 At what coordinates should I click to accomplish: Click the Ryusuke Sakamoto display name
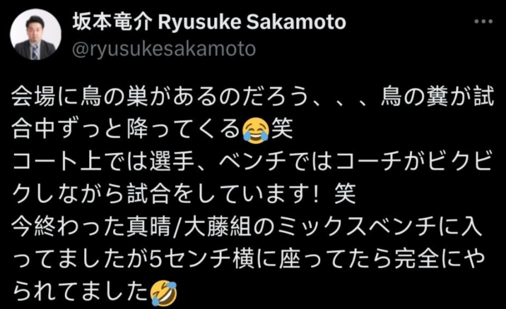(252, 23)
